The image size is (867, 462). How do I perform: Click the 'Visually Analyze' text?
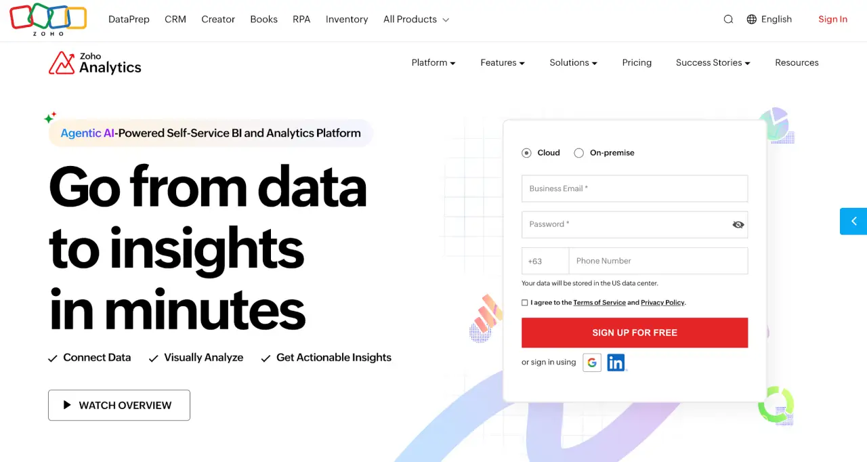203,358
